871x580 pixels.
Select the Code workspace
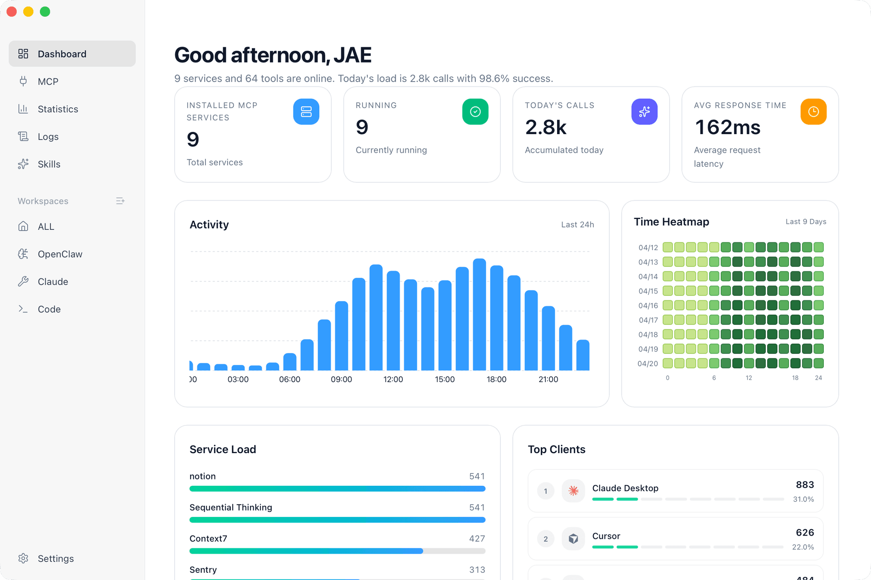coord(72,309)
